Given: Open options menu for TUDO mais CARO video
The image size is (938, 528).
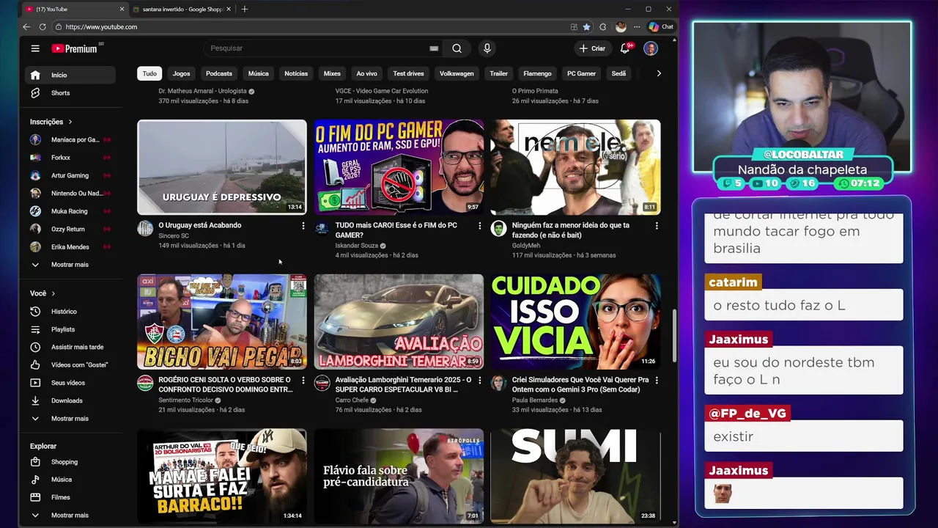Looking at the screenshot, I should (480, 226).
